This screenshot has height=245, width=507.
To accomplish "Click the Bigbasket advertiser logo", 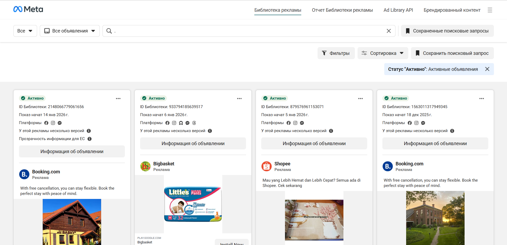I will coord(145,166).
